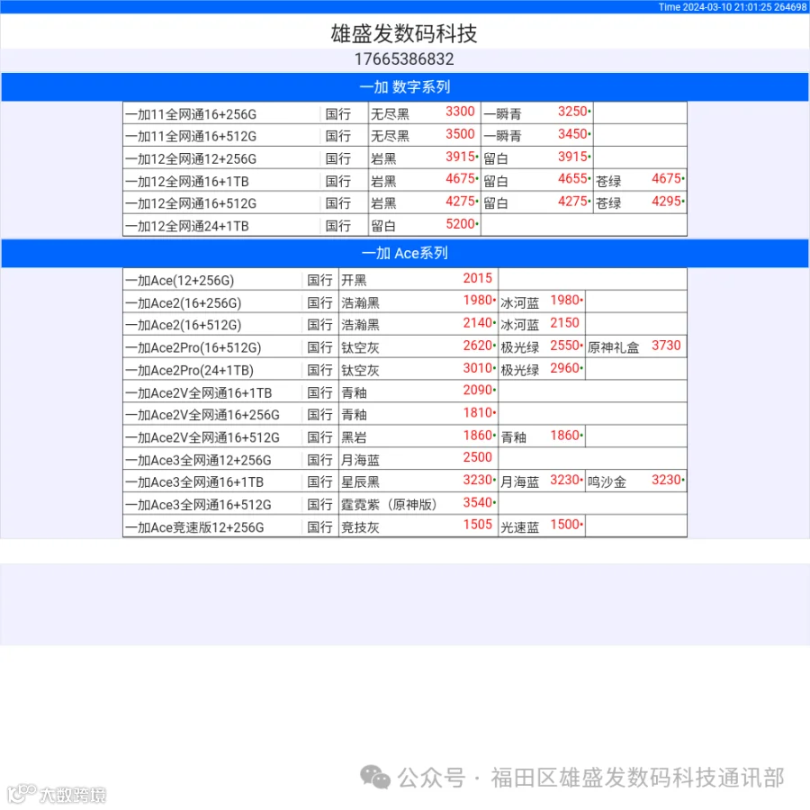Click 一瞬青 price 3450
This screenshot has width=810, height=810.
click(x=572, y=134)
